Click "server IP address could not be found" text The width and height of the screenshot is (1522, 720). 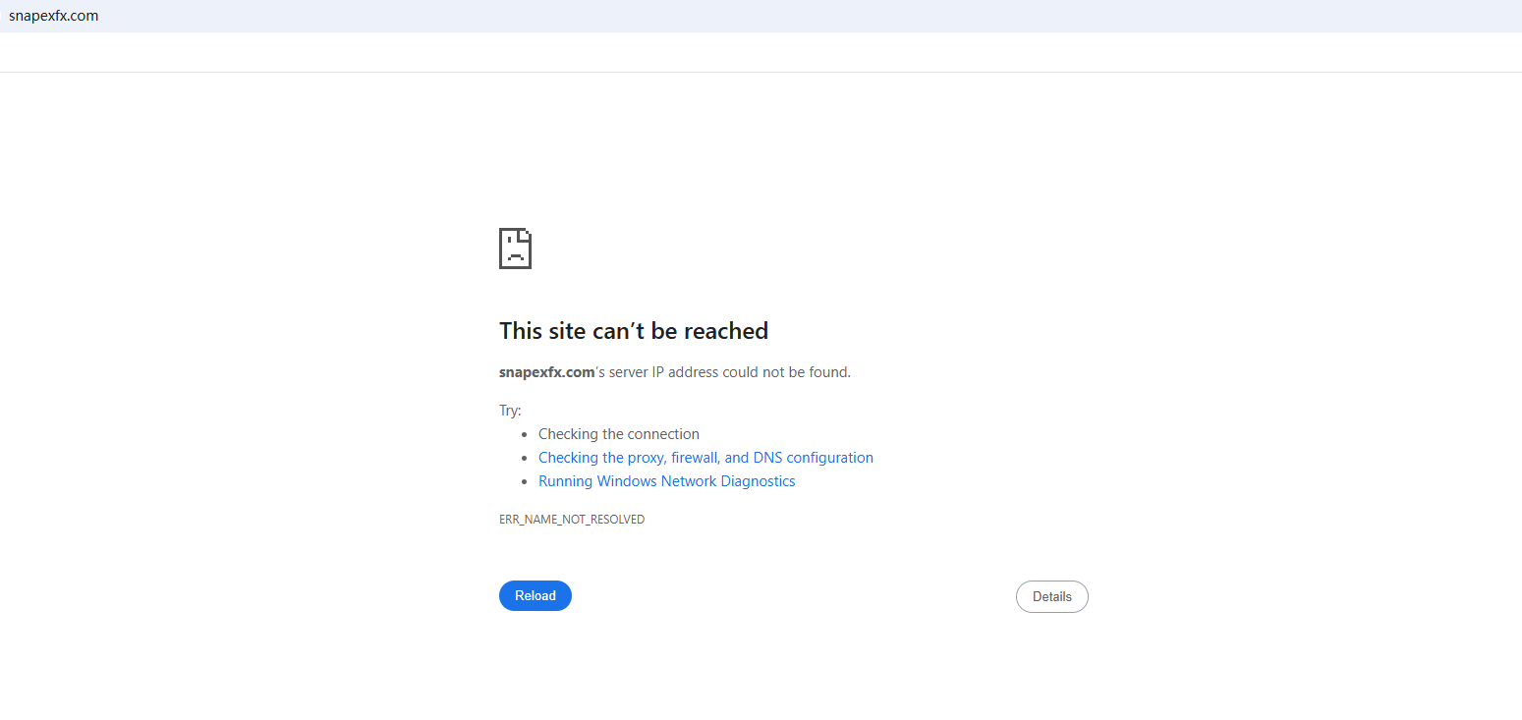[729, 372]
